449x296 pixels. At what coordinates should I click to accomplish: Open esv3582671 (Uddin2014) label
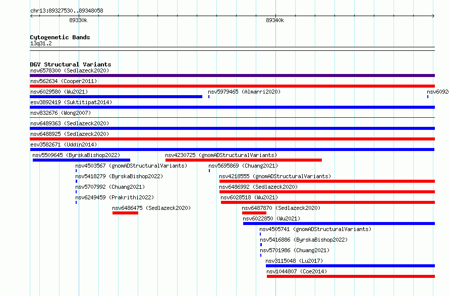coord(64,144)
